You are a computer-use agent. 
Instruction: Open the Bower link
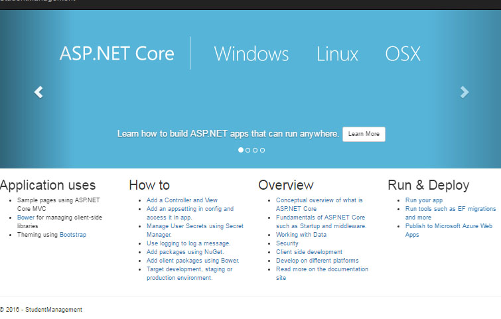pyautogui.click(x=26, y=218)
